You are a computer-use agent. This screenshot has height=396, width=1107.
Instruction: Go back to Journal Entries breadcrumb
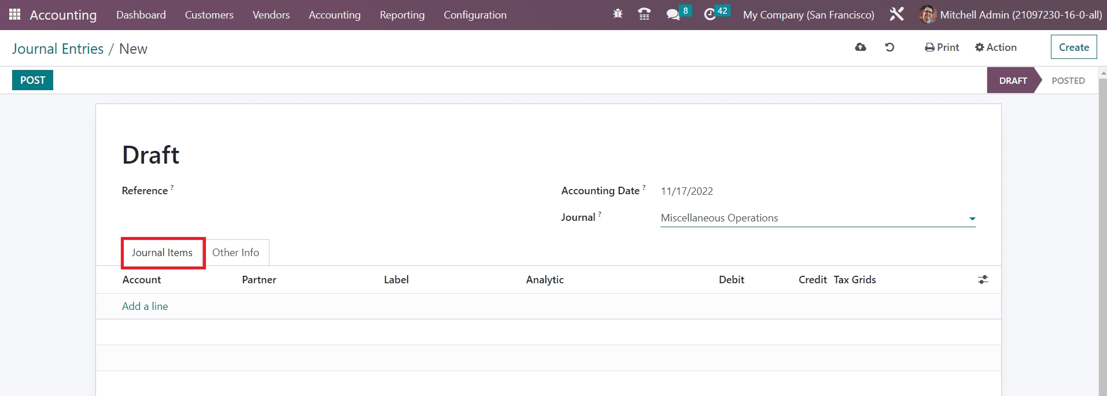pos(58,49)
